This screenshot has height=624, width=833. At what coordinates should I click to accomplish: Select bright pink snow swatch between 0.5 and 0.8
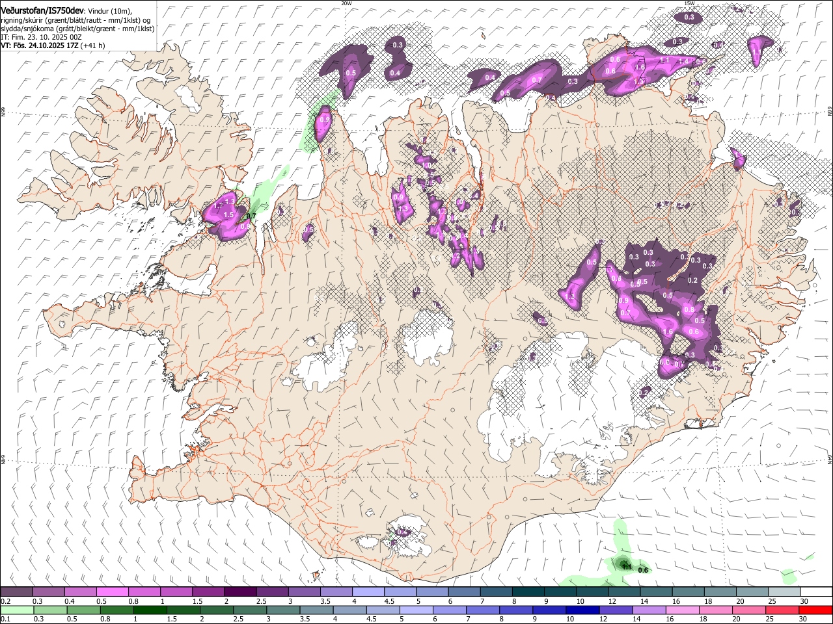click(112, 591)
